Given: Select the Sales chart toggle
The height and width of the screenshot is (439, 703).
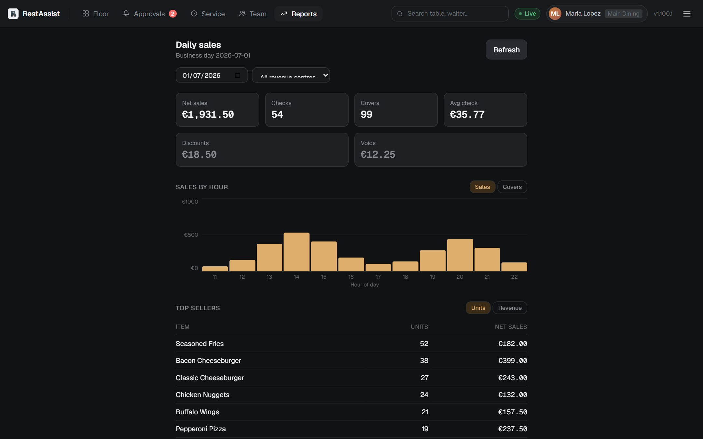Looking at the screenshot, I should [482, 187].
